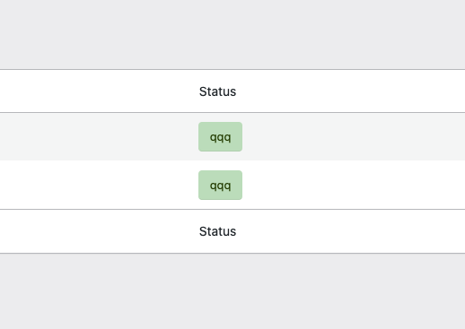Click the Status footer label at bottom

coord(217,231)
